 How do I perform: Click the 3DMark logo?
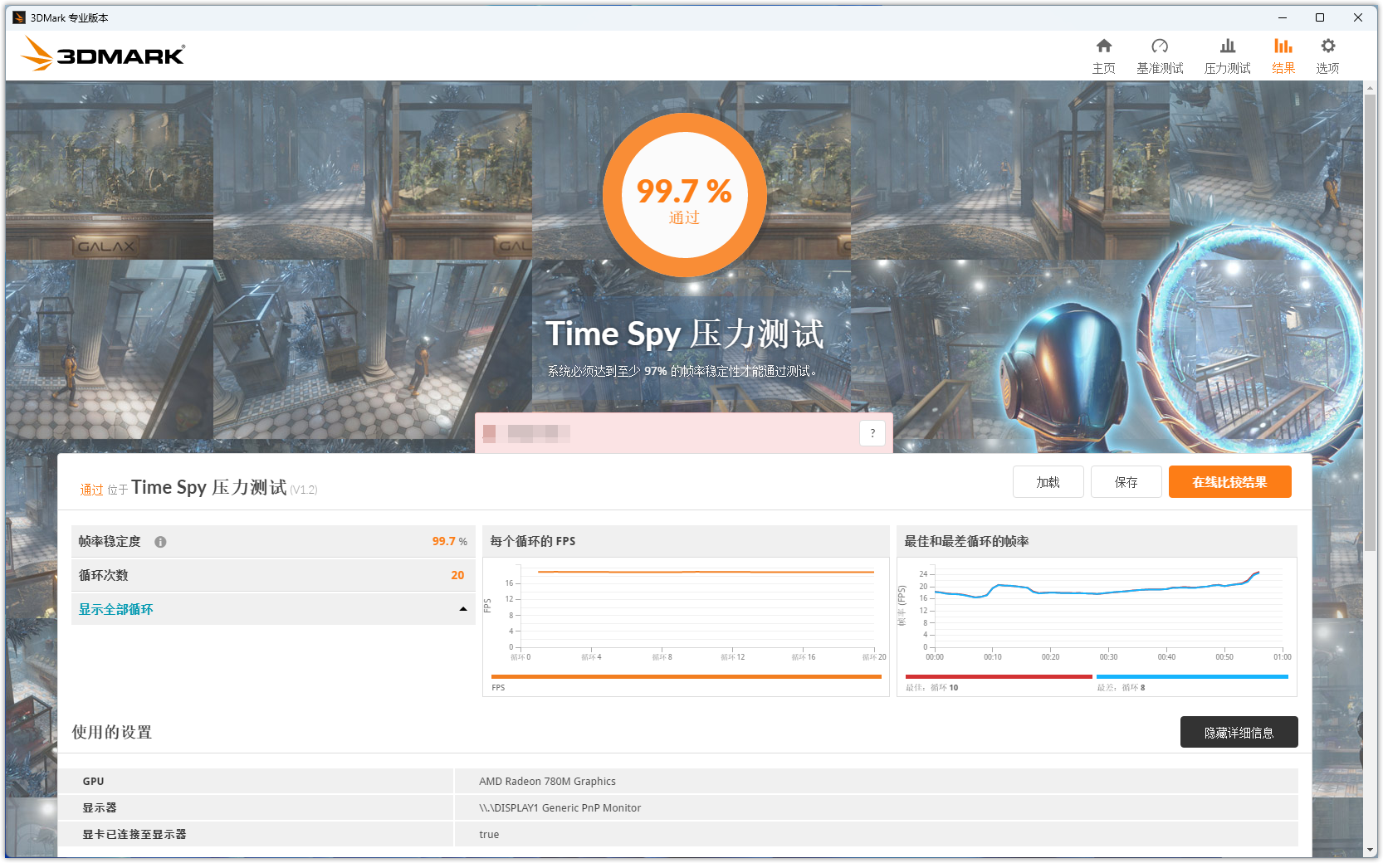pyautogui.click(x=103, y=55)
